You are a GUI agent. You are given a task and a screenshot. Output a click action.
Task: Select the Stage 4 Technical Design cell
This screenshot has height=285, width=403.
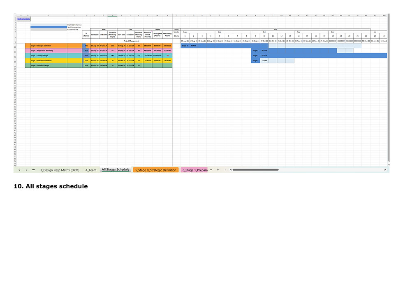click(x=49, y=65)
